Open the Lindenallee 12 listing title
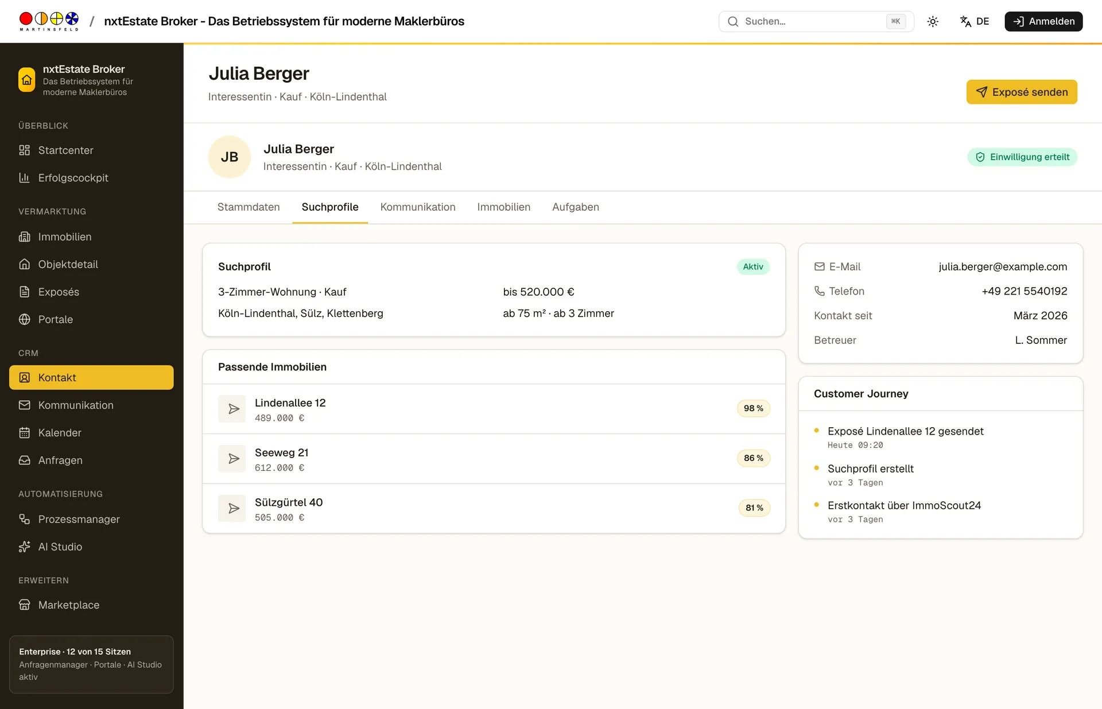The height and width of the screenshot is (709, 1102). 290,403
